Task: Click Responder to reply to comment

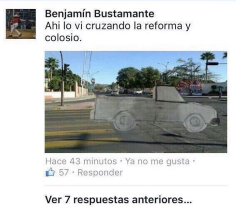Action: click(100, 172)
